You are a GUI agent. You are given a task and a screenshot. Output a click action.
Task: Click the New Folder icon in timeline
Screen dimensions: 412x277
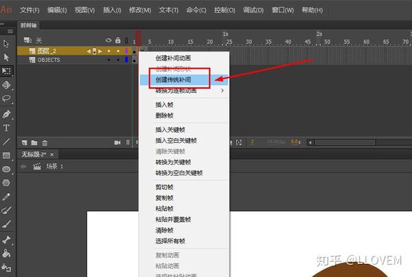click(34, 143)
